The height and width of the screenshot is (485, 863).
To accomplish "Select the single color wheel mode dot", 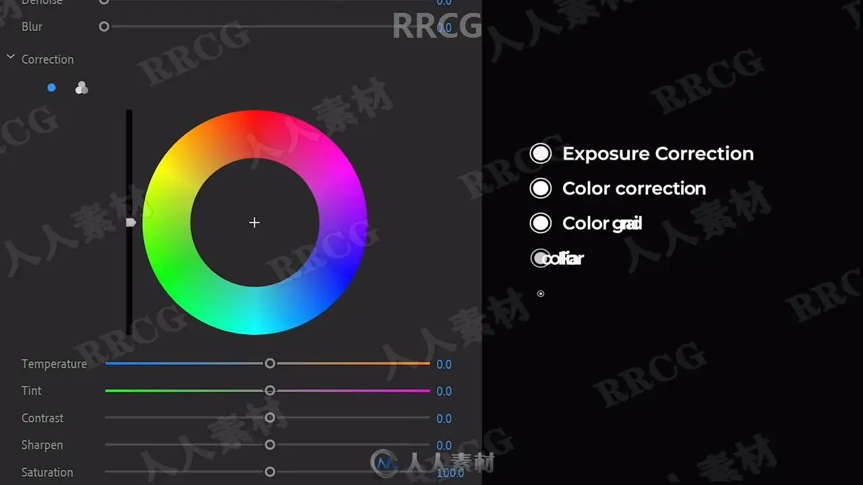I will click(x=51, y=88).
